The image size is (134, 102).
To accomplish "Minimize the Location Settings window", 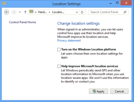I will coord(111,3).
